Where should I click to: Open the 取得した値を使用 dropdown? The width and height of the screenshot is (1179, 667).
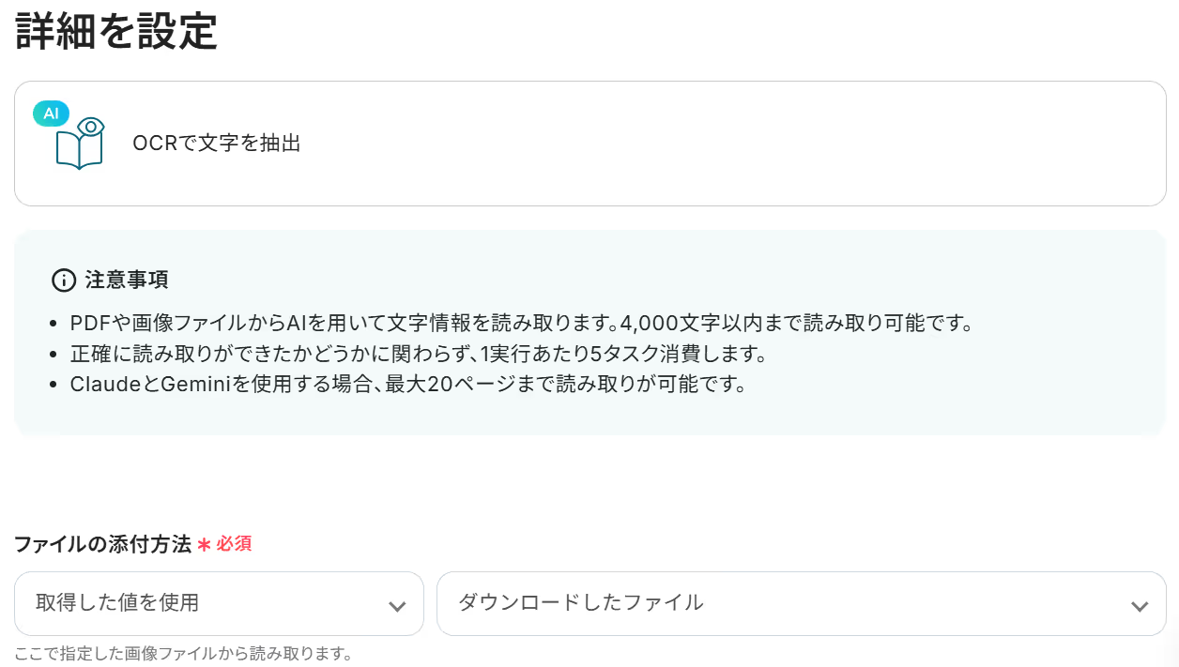[219, 603]
